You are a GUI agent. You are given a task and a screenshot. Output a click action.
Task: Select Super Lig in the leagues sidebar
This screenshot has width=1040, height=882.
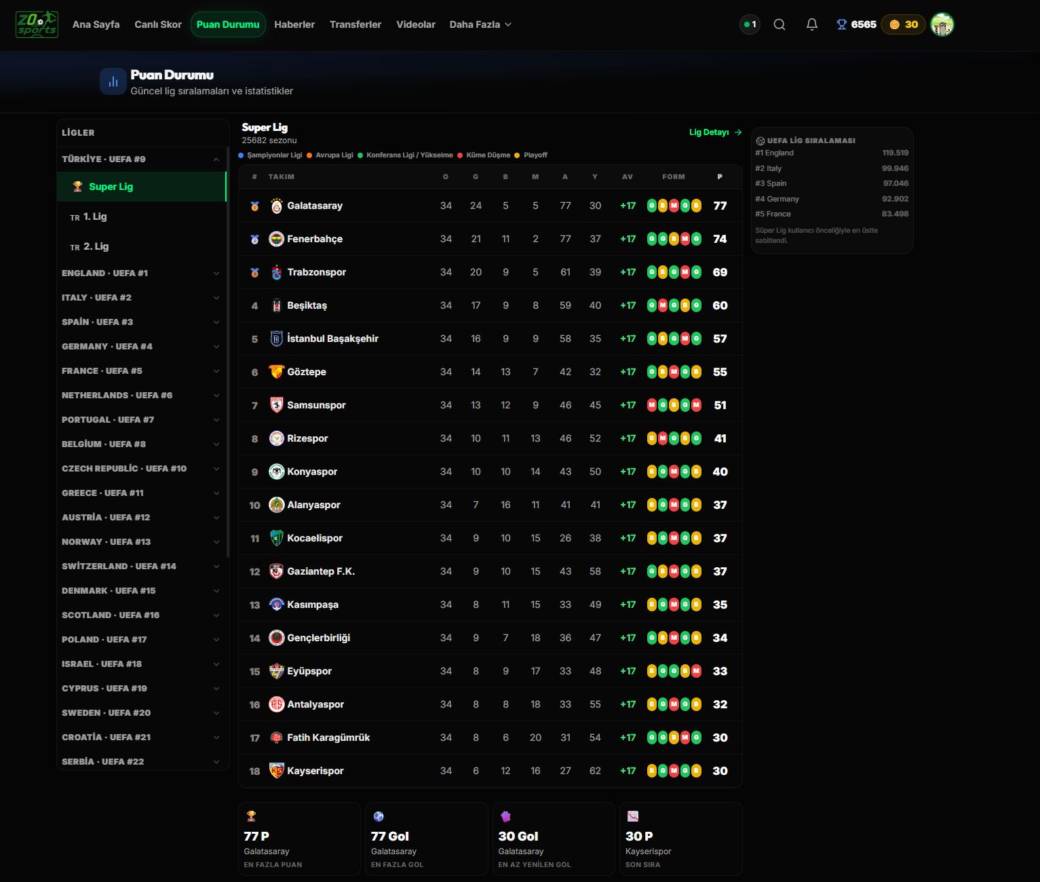tap(142, 187)
